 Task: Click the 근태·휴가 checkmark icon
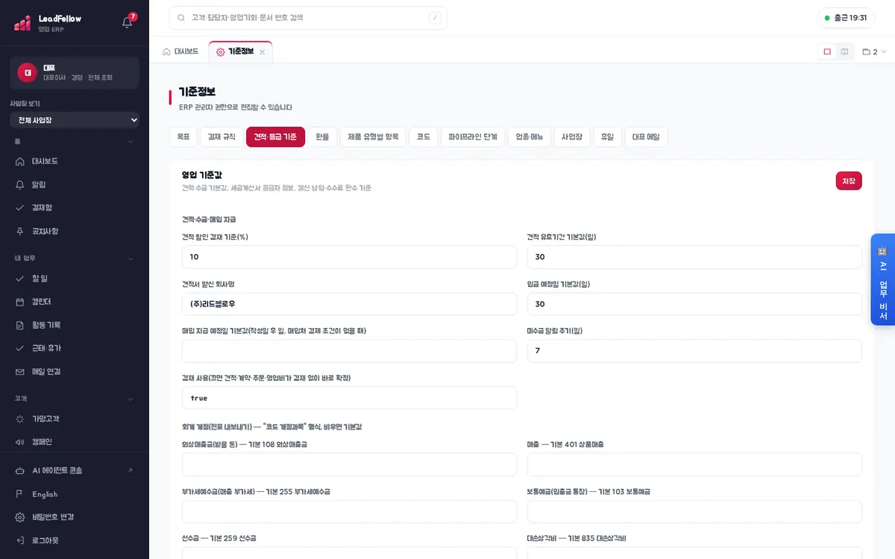coord(20,348)
